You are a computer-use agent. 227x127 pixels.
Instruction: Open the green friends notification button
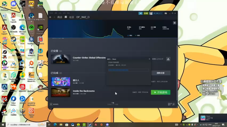pyautogui.click(x=146, y=13)
